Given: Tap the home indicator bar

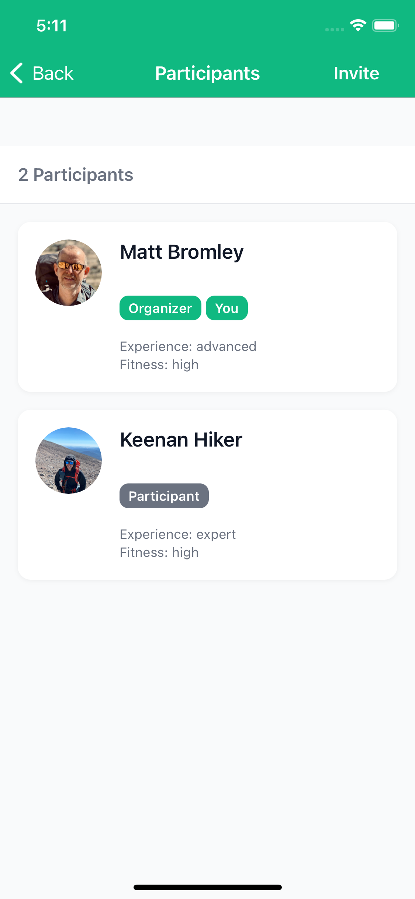Looking at the screenshot, I should coord(207,887).
